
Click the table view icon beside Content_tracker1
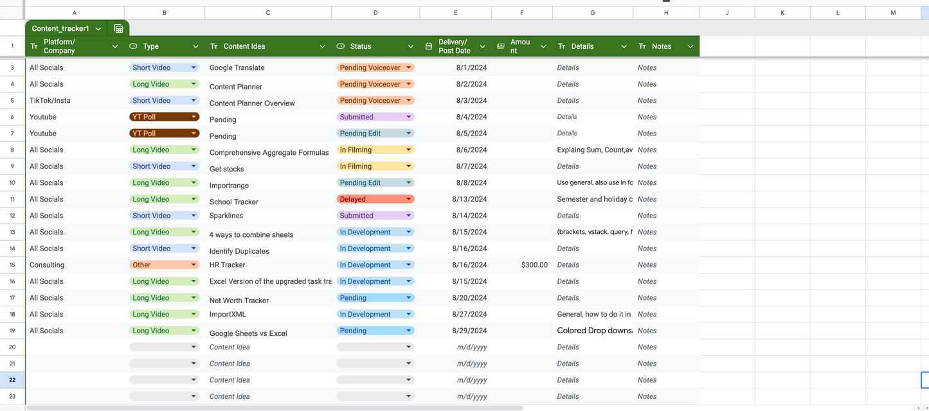point(118,28)
